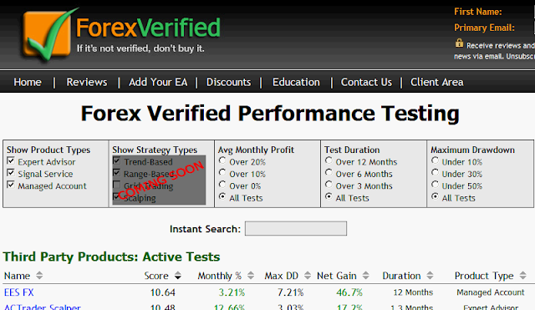Click the padlock icon near email notice

pos(459,43)
